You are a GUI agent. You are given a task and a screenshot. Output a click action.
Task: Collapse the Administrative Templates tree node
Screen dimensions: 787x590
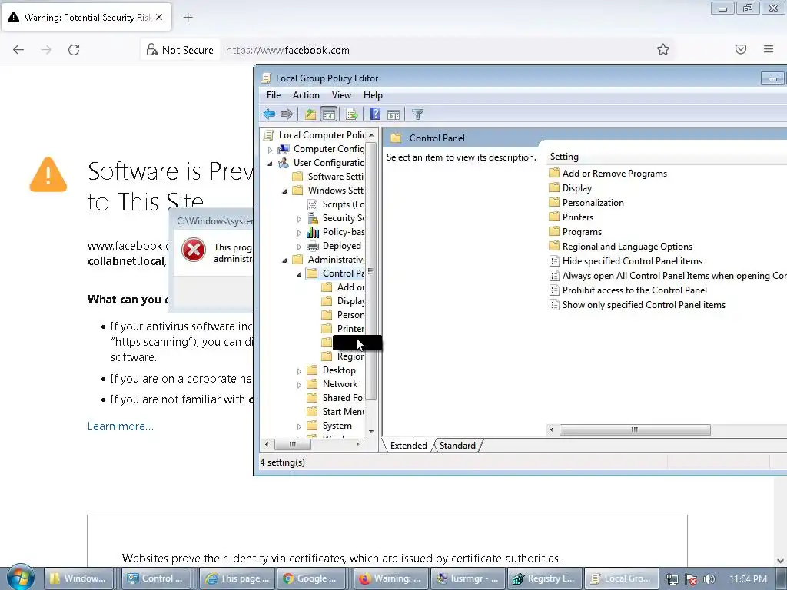(x=284, y=260)
